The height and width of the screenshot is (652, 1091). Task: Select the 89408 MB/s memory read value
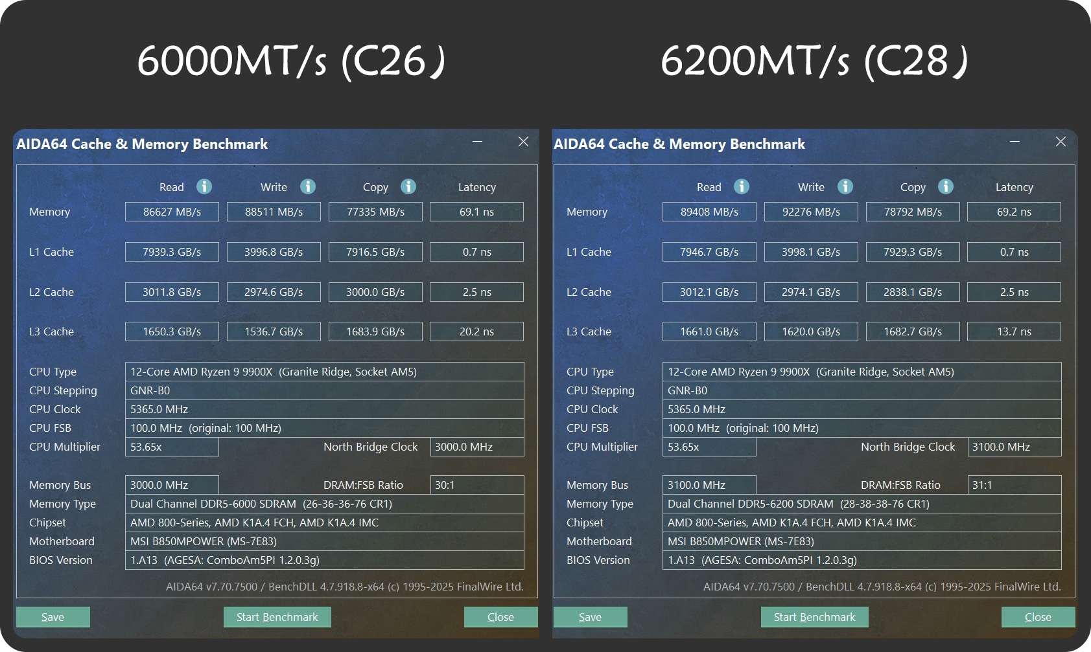point(709,212)
